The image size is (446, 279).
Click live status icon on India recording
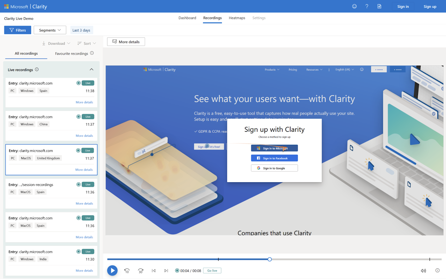[x=78, y=252]
